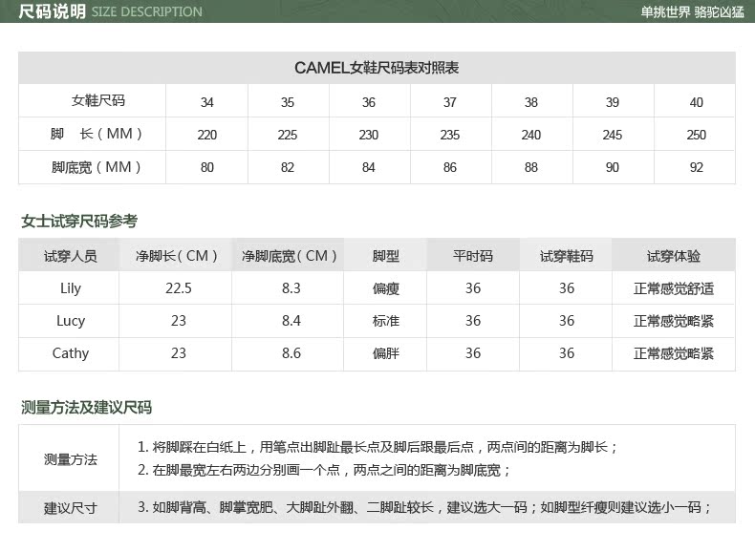This screenshot has height=552, width=755.
Task: Click shoe size cell '39'
Action: (613, 102)
